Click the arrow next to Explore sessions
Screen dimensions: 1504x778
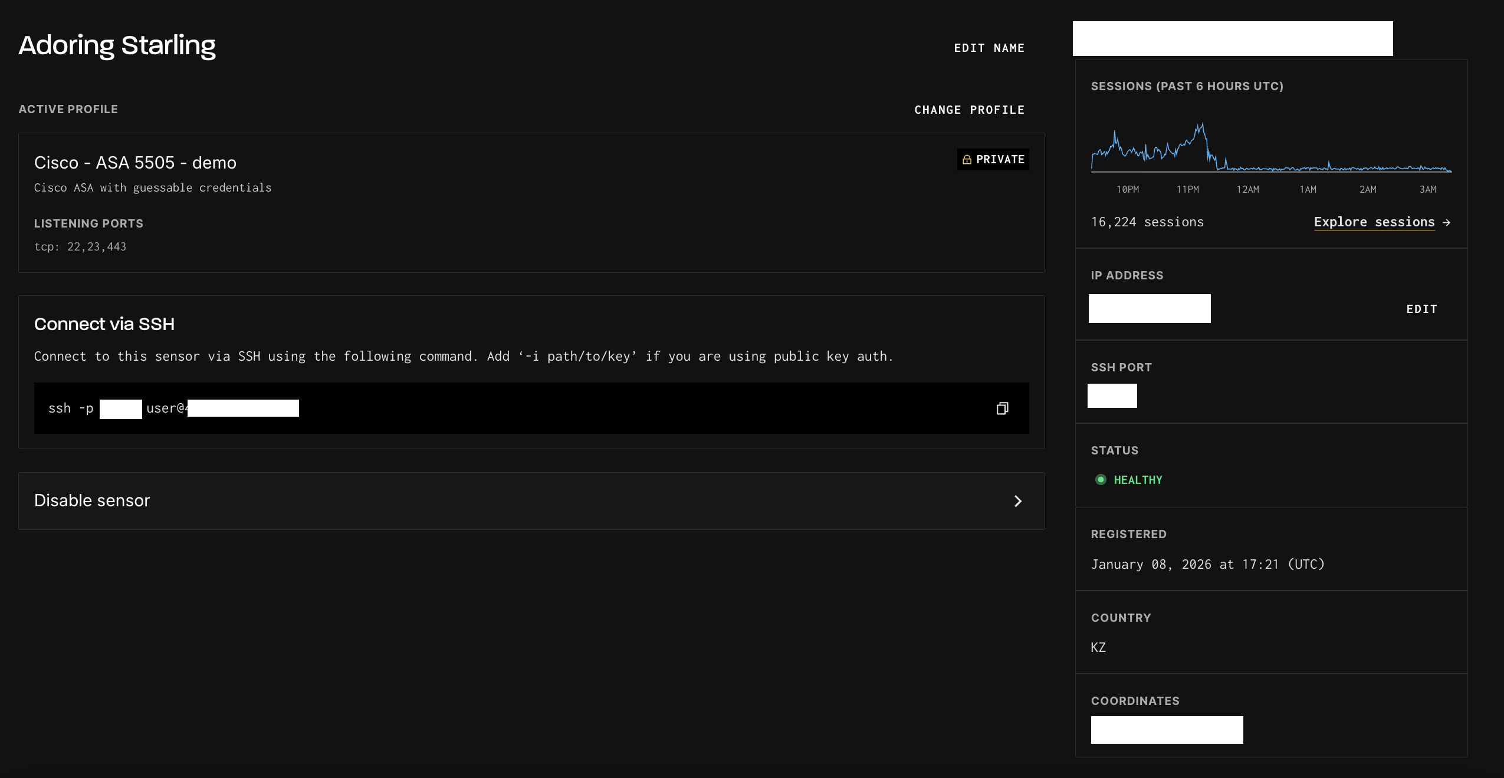[x=1446, y=222]
